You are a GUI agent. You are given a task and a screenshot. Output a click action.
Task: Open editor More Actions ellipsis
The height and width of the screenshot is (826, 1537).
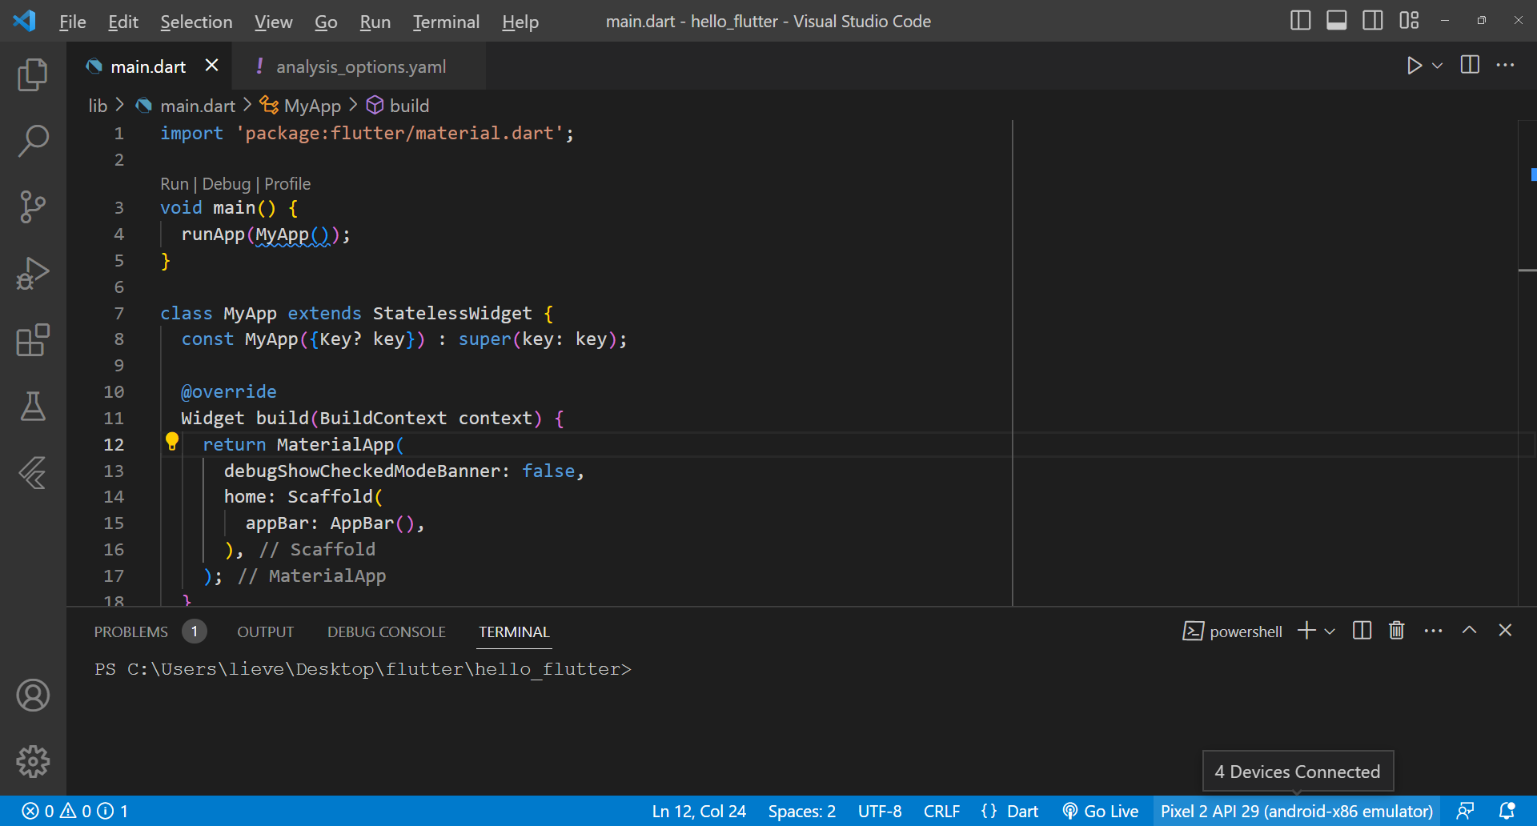click(1505, 65)
